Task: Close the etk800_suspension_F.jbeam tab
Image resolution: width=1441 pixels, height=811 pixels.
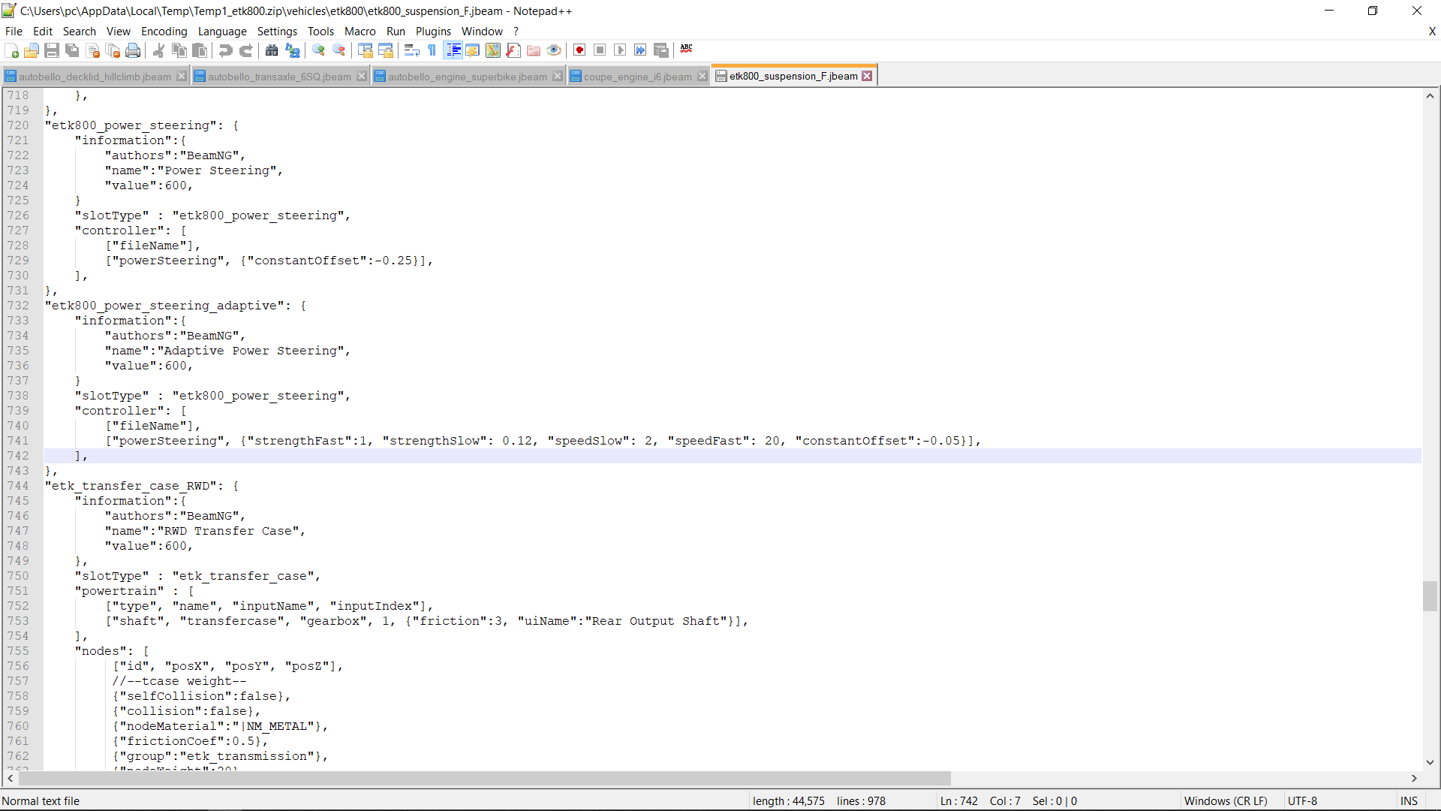Action: click(x=868, y=76)
